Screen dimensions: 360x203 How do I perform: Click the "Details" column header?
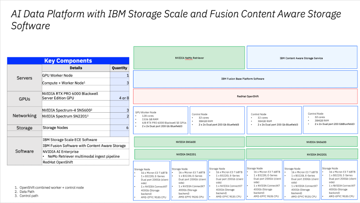coord(76,68)
